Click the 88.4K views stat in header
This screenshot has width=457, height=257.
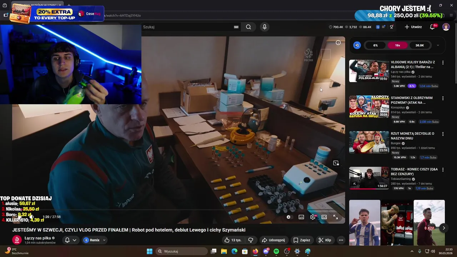(365, 27)
